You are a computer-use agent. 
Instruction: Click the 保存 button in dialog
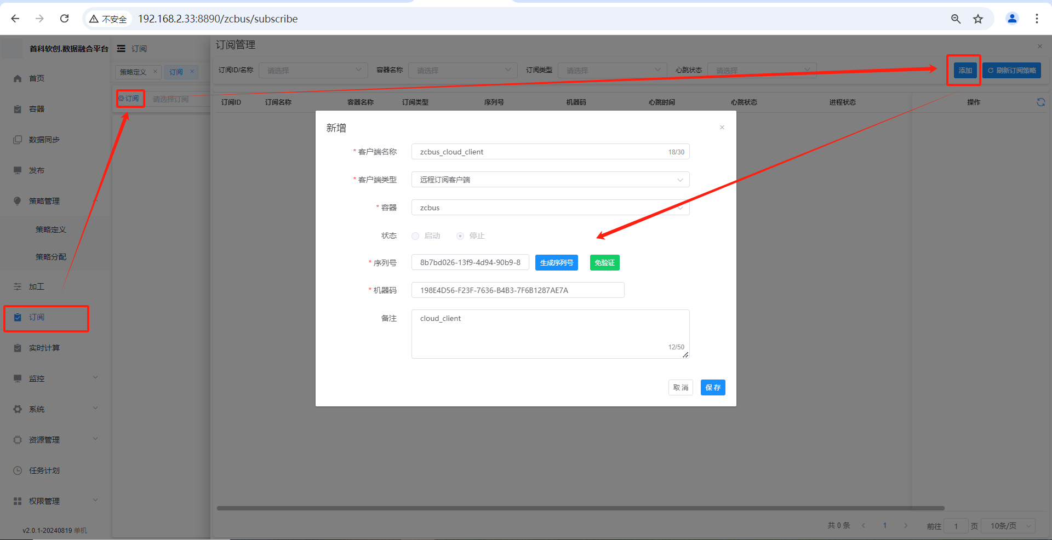pyautogui.click(x=712, y=388)
